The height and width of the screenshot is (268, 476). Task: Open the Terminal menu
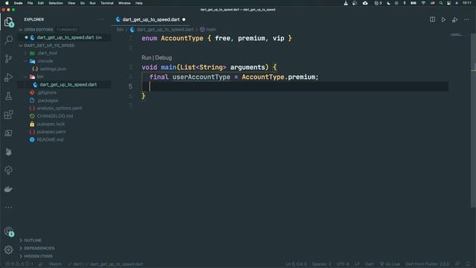point(107,3)
